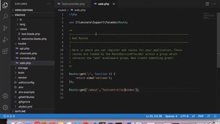Click the web.php breadcrumb
This screenshot has width=220, height=124.
[x=80, y=10]
